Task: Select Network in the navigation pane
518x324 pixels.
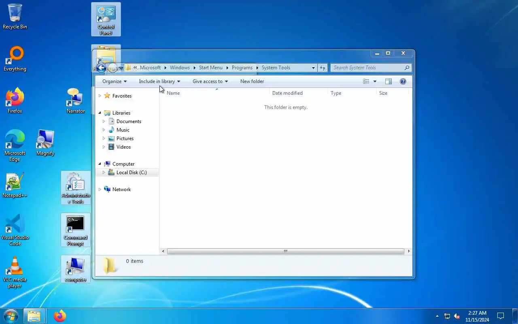Action: (121, 190)
